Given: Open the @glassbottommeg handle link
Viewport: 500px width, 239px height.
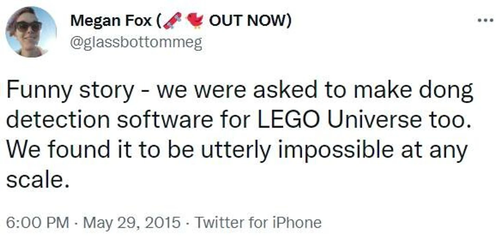Looking at the screenshot, I should tap(136, 43).
